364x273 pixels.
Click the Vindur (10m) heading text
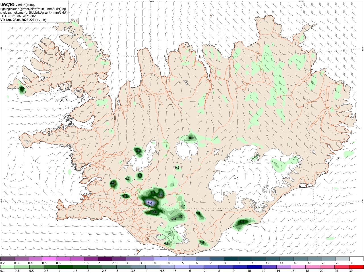[25, 5]
